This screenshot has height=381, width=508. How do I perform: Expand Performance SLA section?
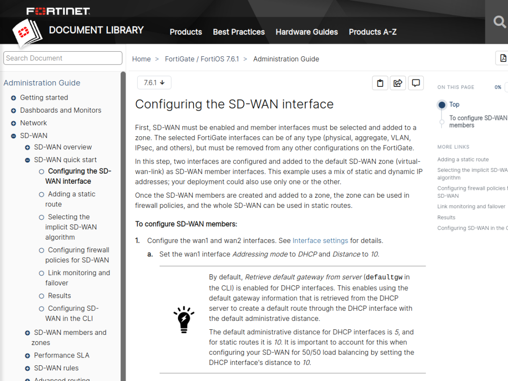(28, 356)
